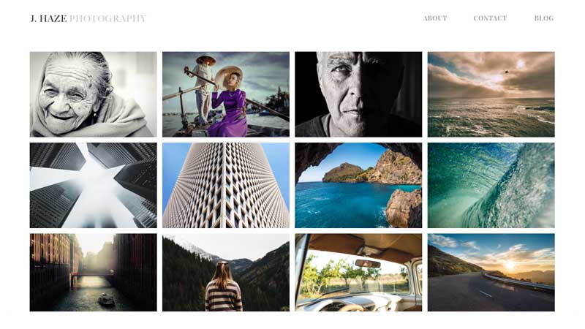Click the rearview mirror in van photo
This screenshot has width=585, height=329.
(x=368, y=264)
